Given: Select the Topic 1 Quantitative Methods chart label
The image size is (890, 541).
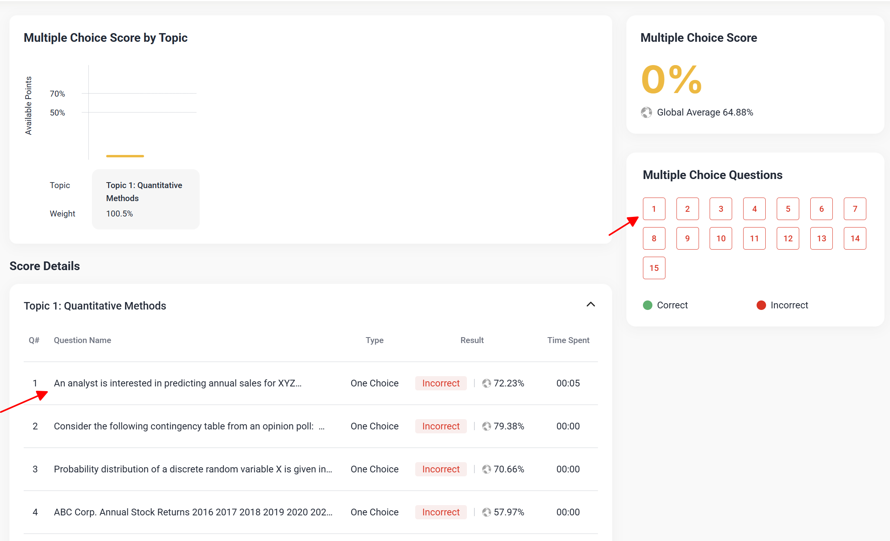Looking at the screenshot, I should (144, 192).
